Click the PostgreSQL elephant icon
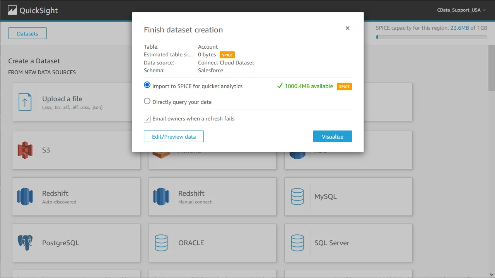This screenshot has width=495, height=278. [x=25, y=242]
